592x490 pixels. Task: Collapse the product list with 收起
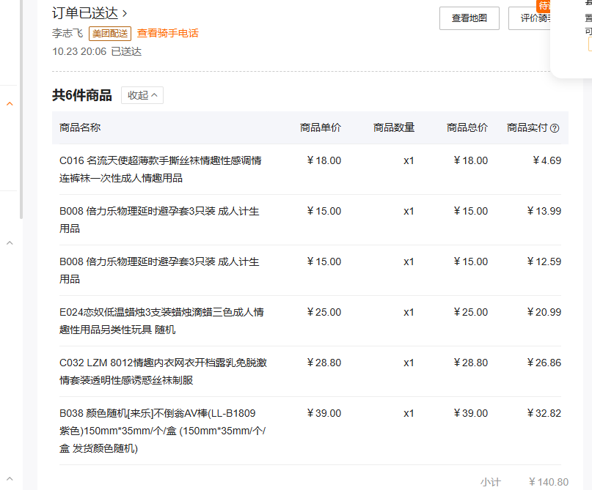click(142, 95)
